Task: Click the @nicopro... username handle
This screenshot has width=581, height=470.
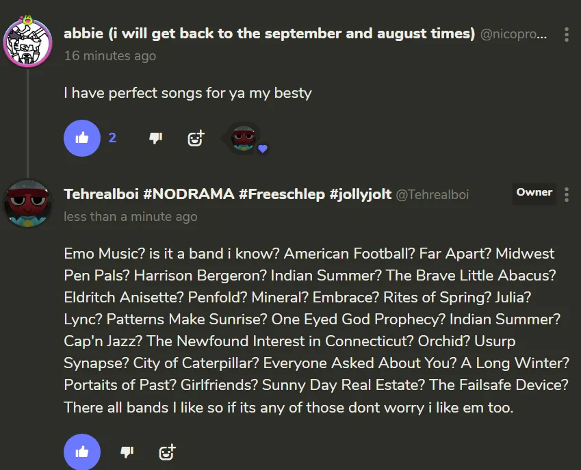Action: pos(514,34)
